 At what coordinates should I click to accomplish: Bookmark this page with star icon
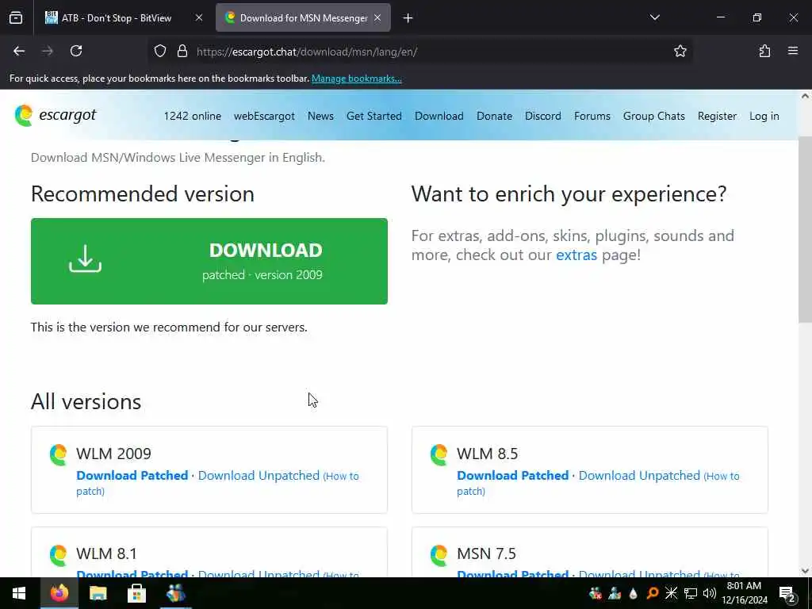tap(680, 51)
